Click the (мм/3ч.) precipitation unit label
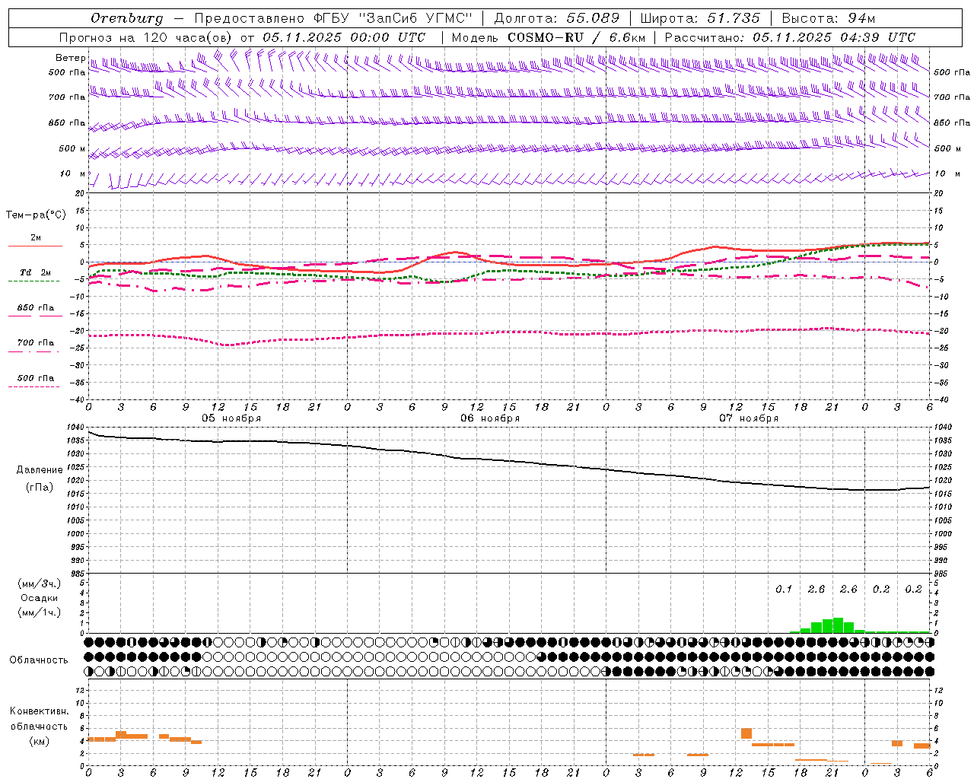 coord(40,584)
